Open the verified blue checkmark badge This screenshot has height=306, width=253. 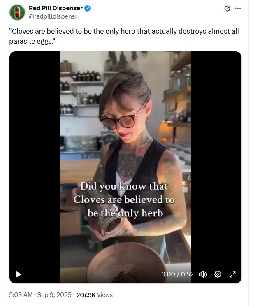point(87,8)
